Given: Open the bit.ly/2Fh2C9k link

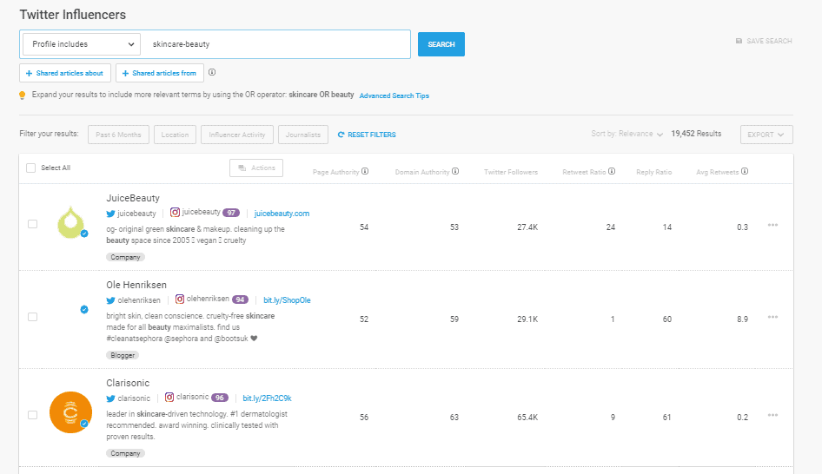Looking at the screenshot, I should (x=267, y=398).
